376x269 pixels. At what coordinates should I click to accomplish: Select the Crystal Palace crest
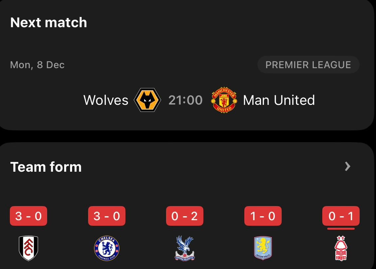pyautogui.click(x=185, y=248)
